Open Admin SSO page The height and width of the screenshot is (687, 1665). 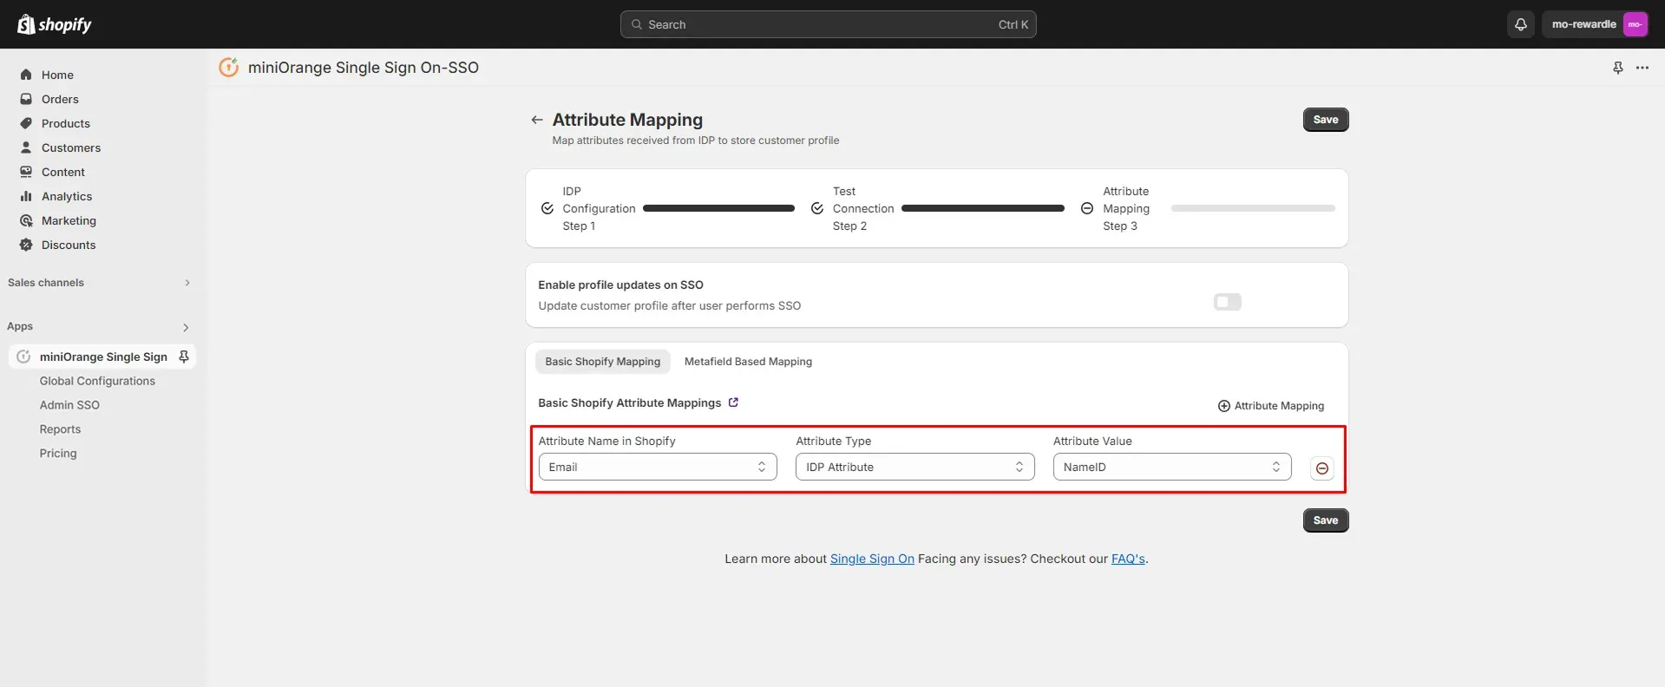[69, 405]
